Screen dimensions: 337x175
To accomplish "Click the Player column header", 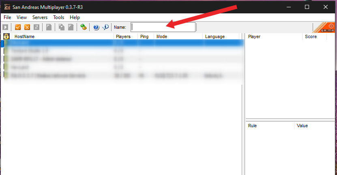I will click(274, 36).
